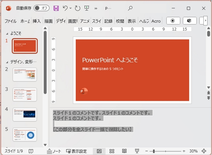Click the accessibility check book icon

click(x=31, y=151)
